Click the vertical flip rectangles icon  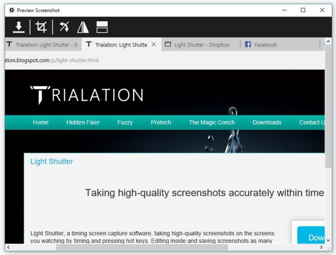pyautogui.click(x=102, y=27)
